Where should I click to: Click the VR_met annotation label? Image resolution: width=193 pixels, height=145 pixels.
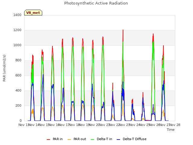coord(33,13)
